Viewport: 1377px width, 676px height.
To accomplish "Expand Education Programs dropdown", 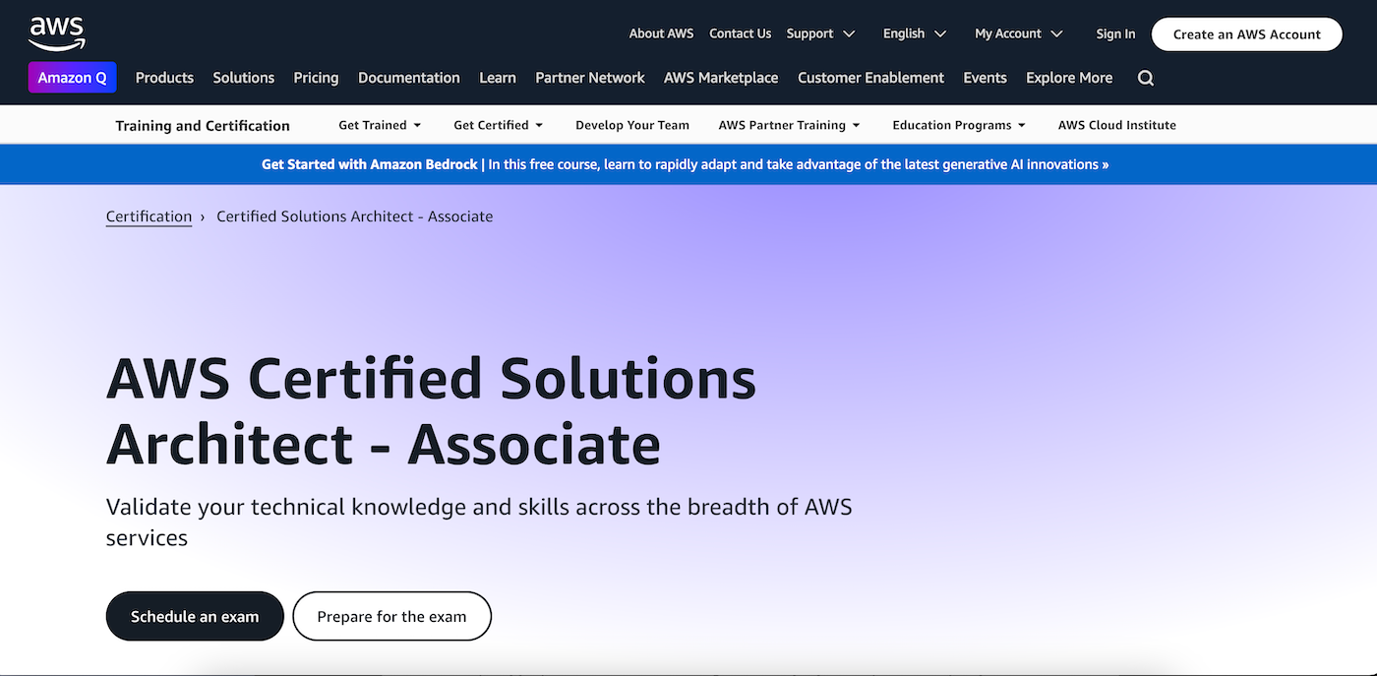I will point(959,125).
